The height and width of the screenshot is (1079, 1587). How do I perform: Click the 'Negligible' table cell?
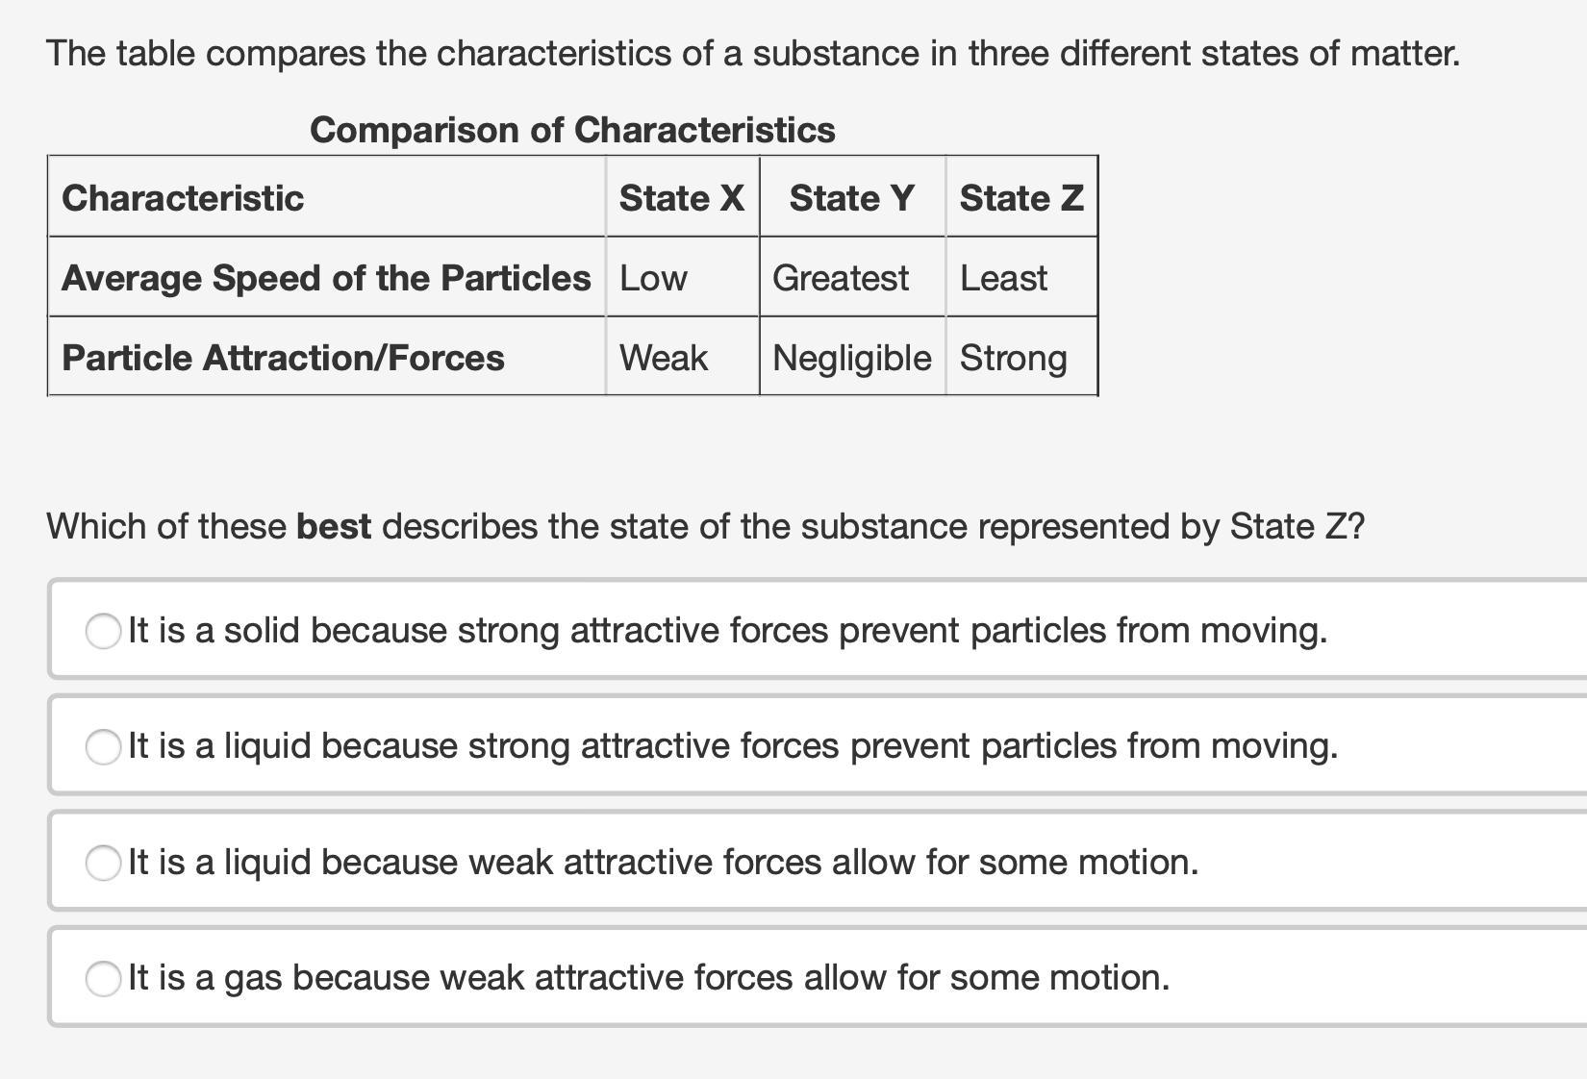852,358
